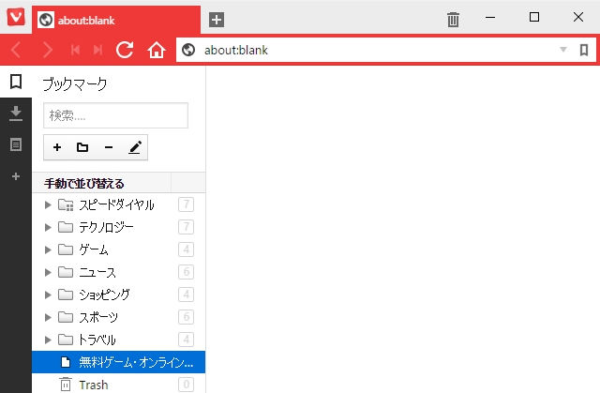This screenshot has width=600, height=393.
Task: Reload the current page
Action: (125, 50)
